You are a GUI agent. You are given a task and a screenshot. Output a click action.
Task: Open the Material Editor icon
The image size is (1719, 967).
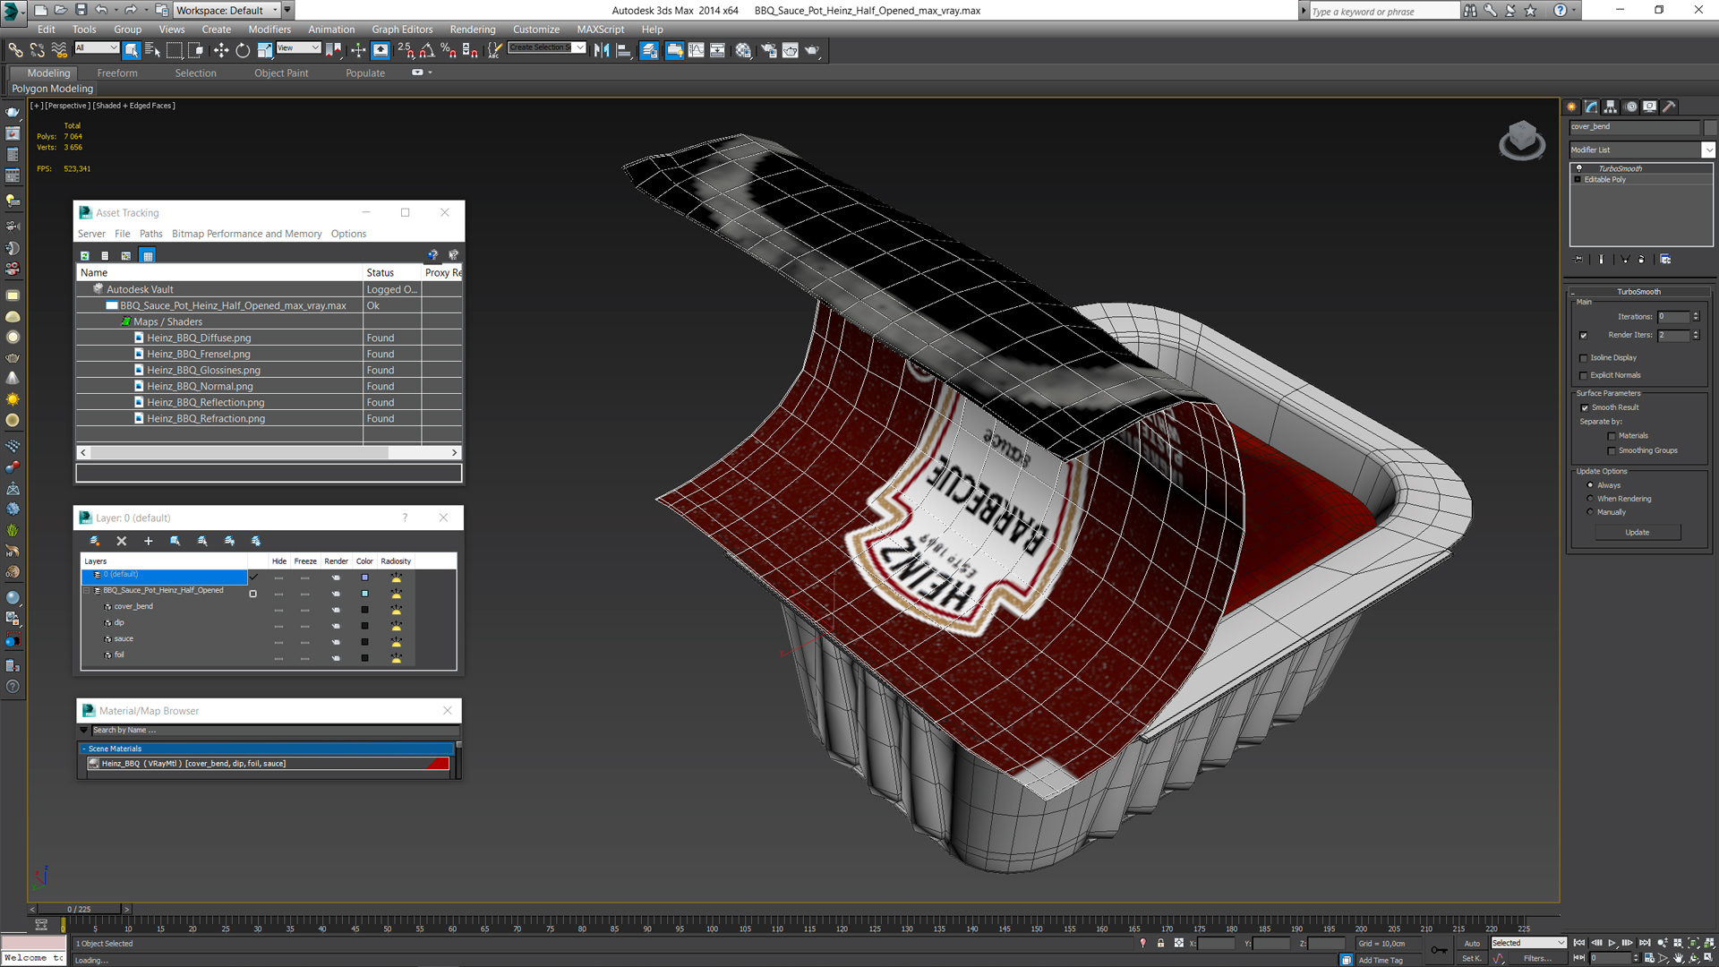pyautogui.click(x=743, y=50)
